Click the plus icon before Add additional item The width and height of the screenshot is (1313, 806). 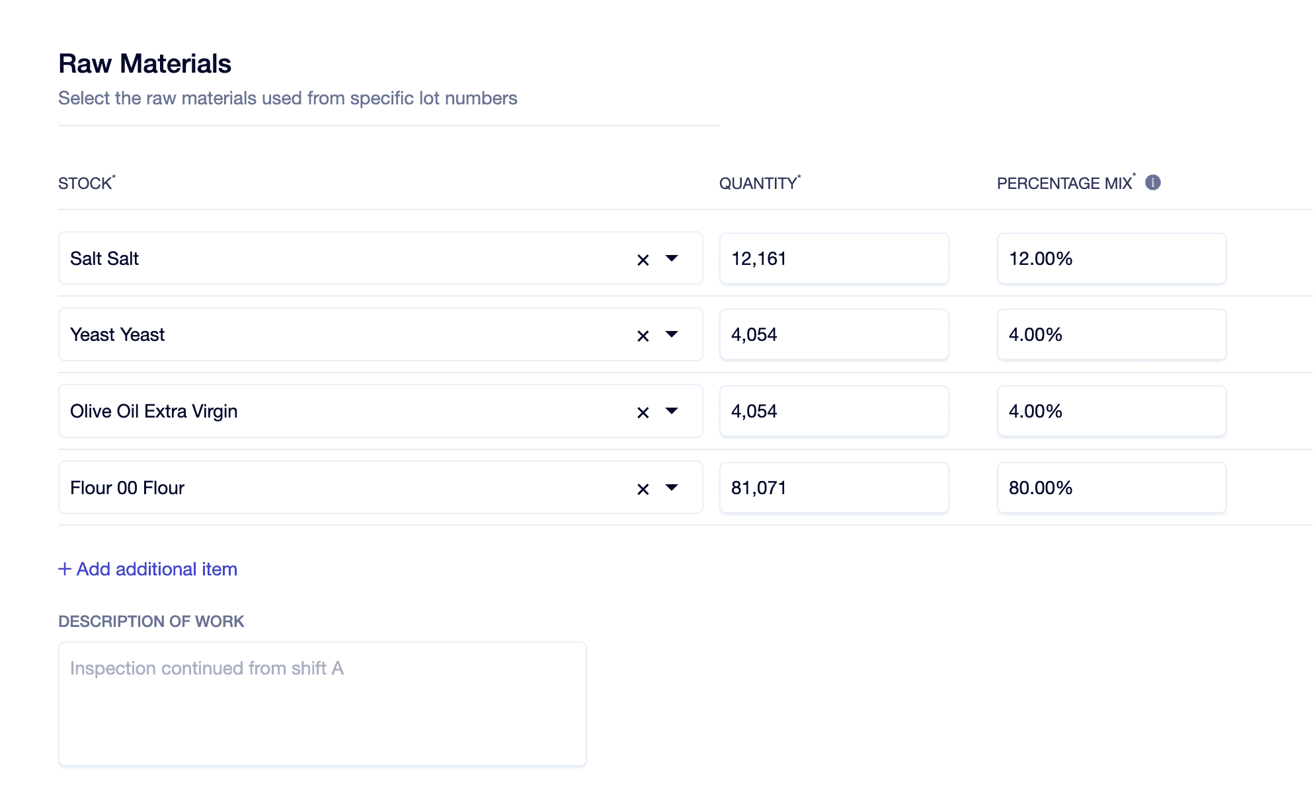click(65, 569)
